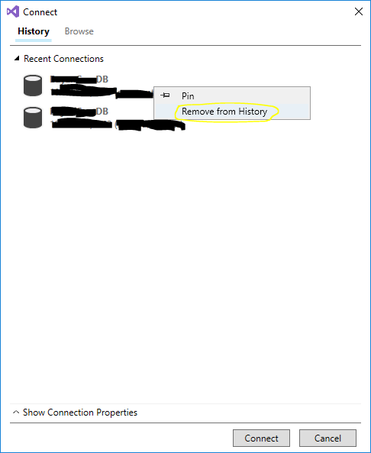Click the Visual Studio logo in title bar
371x453 pixels.
tap(13, 12)
